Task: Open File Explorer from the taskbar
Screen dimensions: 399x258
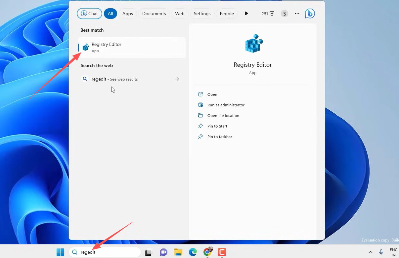Action: [178, 252]
